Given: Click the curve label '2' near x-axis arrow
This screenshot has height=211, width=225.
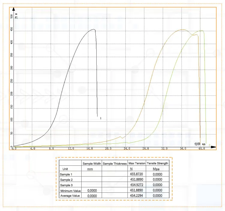Looking at the screenshot, I should point(209,145).
